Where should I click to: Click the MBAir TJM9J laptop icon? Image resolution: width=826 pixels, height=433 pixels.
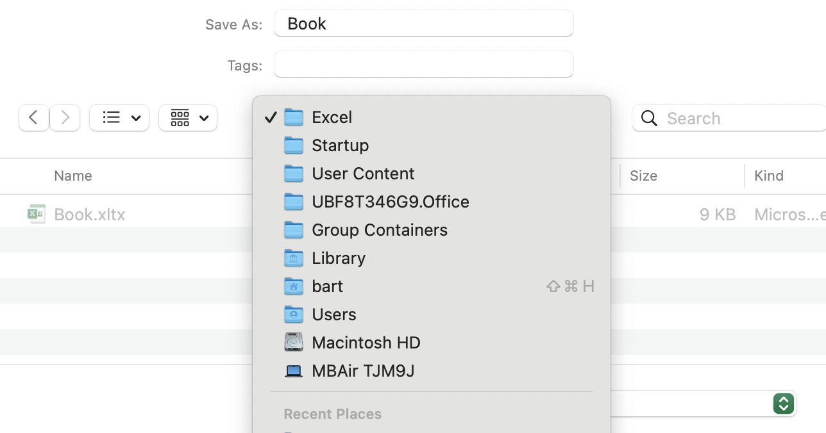(294, 371)
